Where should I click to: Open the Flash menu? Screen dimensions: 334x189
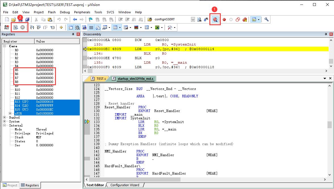pyautogui.click(x=52, y=12)
